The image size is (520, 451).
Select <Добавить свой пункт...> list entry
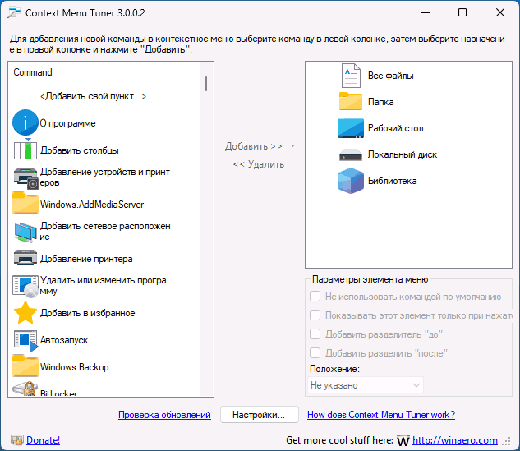click(93, 96)
